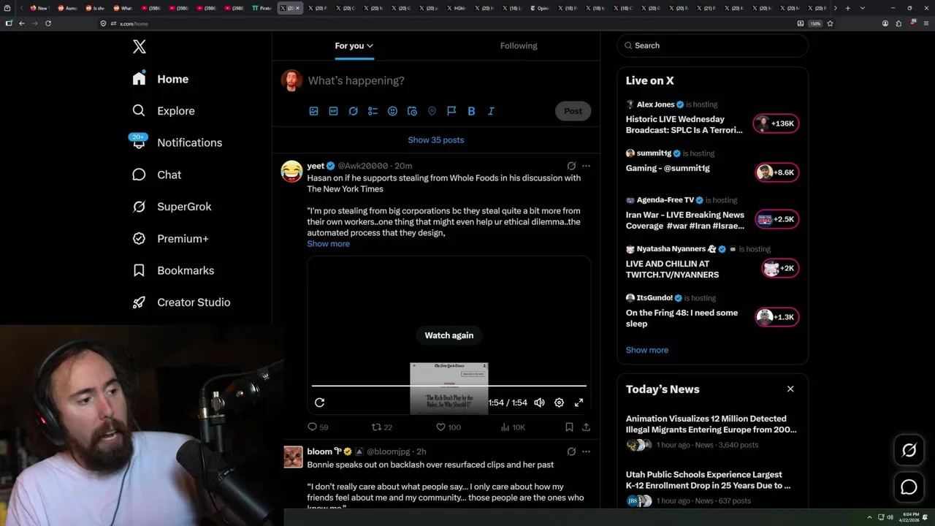The height and width of the screenshot is (526, 935).
Task: Open more options on bloom's post
Action: pyautogui.click(x=586, y=451)
